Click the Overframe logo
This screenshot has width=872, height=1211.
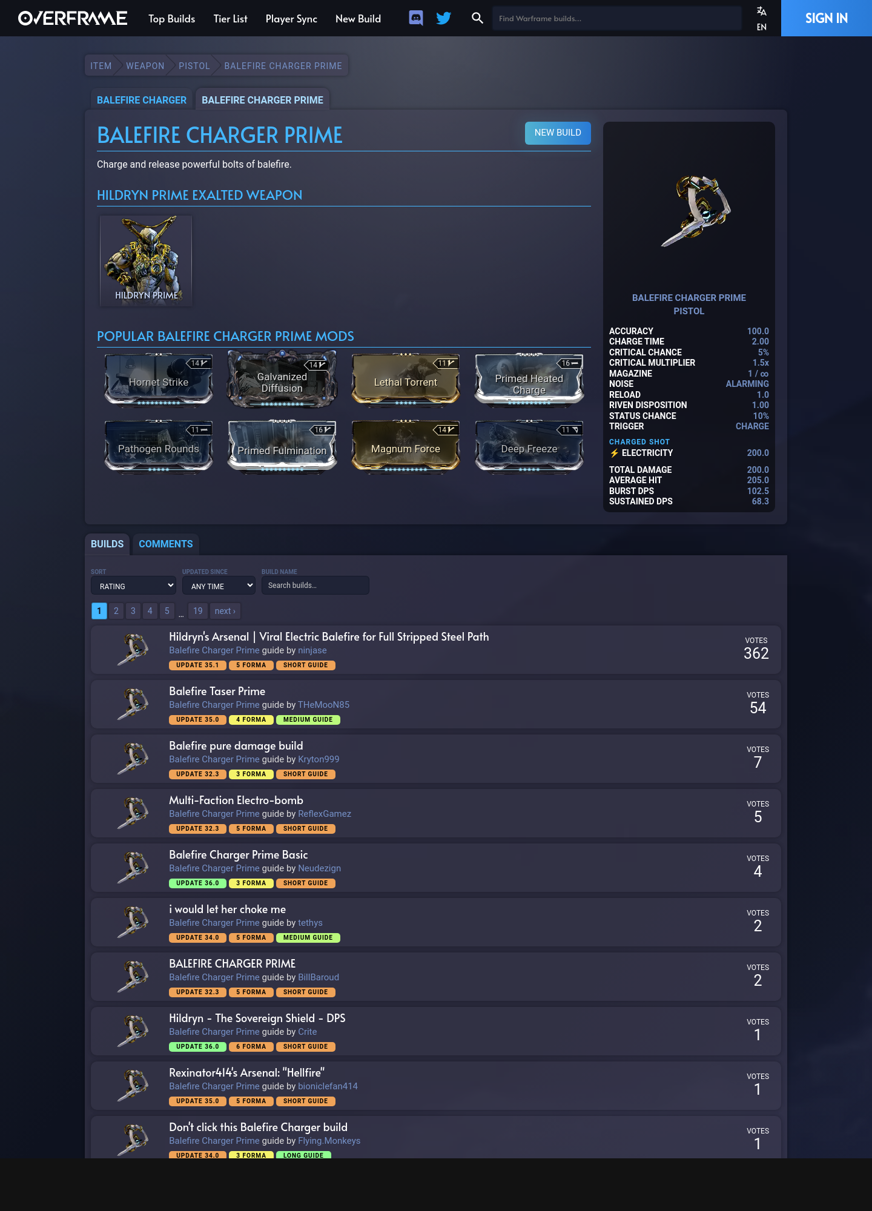(x=73, y=18)
